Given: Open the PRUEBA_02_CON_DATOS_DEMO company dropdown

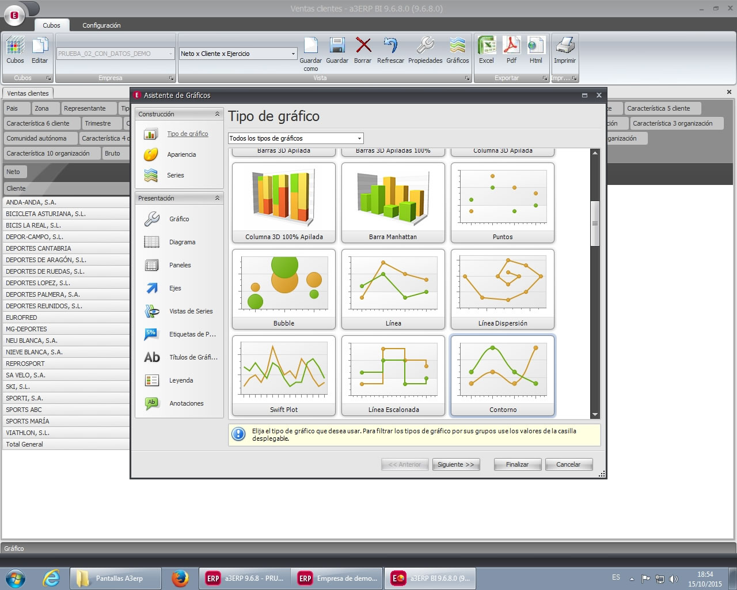Looking at the screenshot, I should tap(171, 54).
